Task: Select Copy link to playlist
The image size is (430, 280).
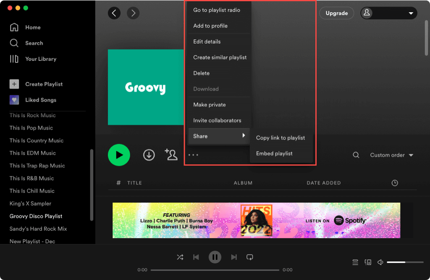Action: [x=281, y=138]
